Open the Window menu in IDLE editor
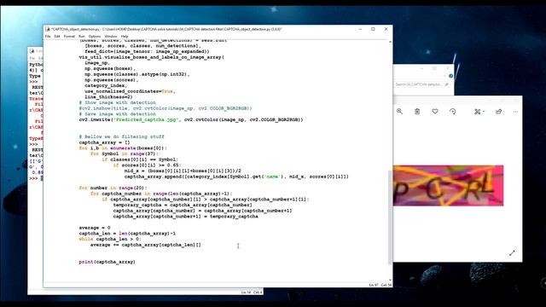The height and width of the screenshot is (307, 546). [x=111, y=36]
